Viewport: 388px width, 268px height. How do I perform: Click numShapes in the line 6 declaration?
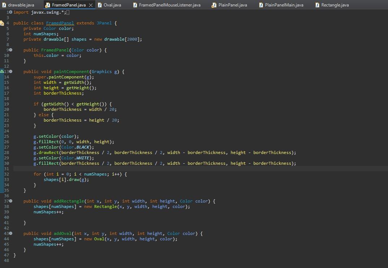pyautogui.click(x=45, y=34)
